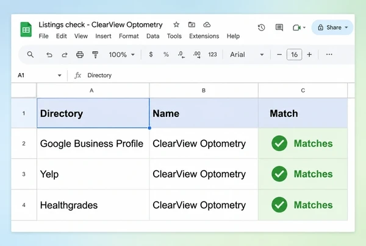366x246 pixels.
Task: Open the 100% zoom dropdown
Action: (121, 55)
